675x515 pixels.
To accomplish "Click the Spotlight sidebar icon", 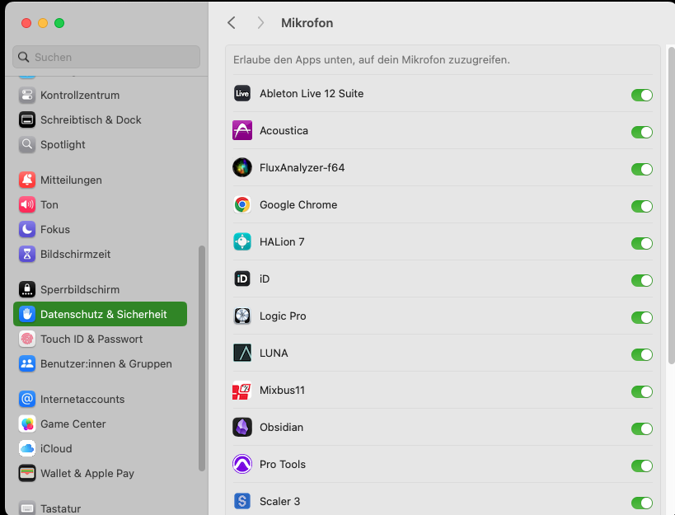I will [27, 144].
